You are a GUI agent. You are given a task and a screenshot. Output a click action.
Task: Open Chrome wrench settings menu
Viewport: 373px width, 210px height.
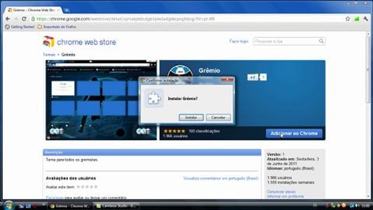coord(365,19)
